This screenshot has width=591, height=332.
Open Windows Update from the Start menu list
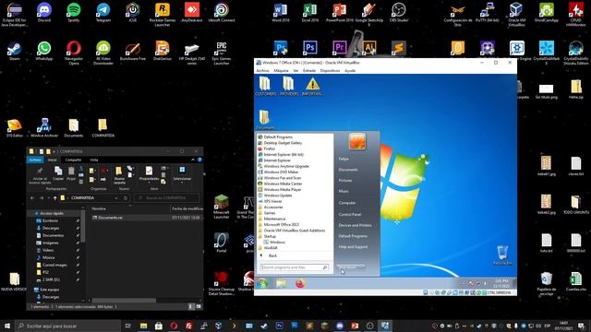pos(277,196)
